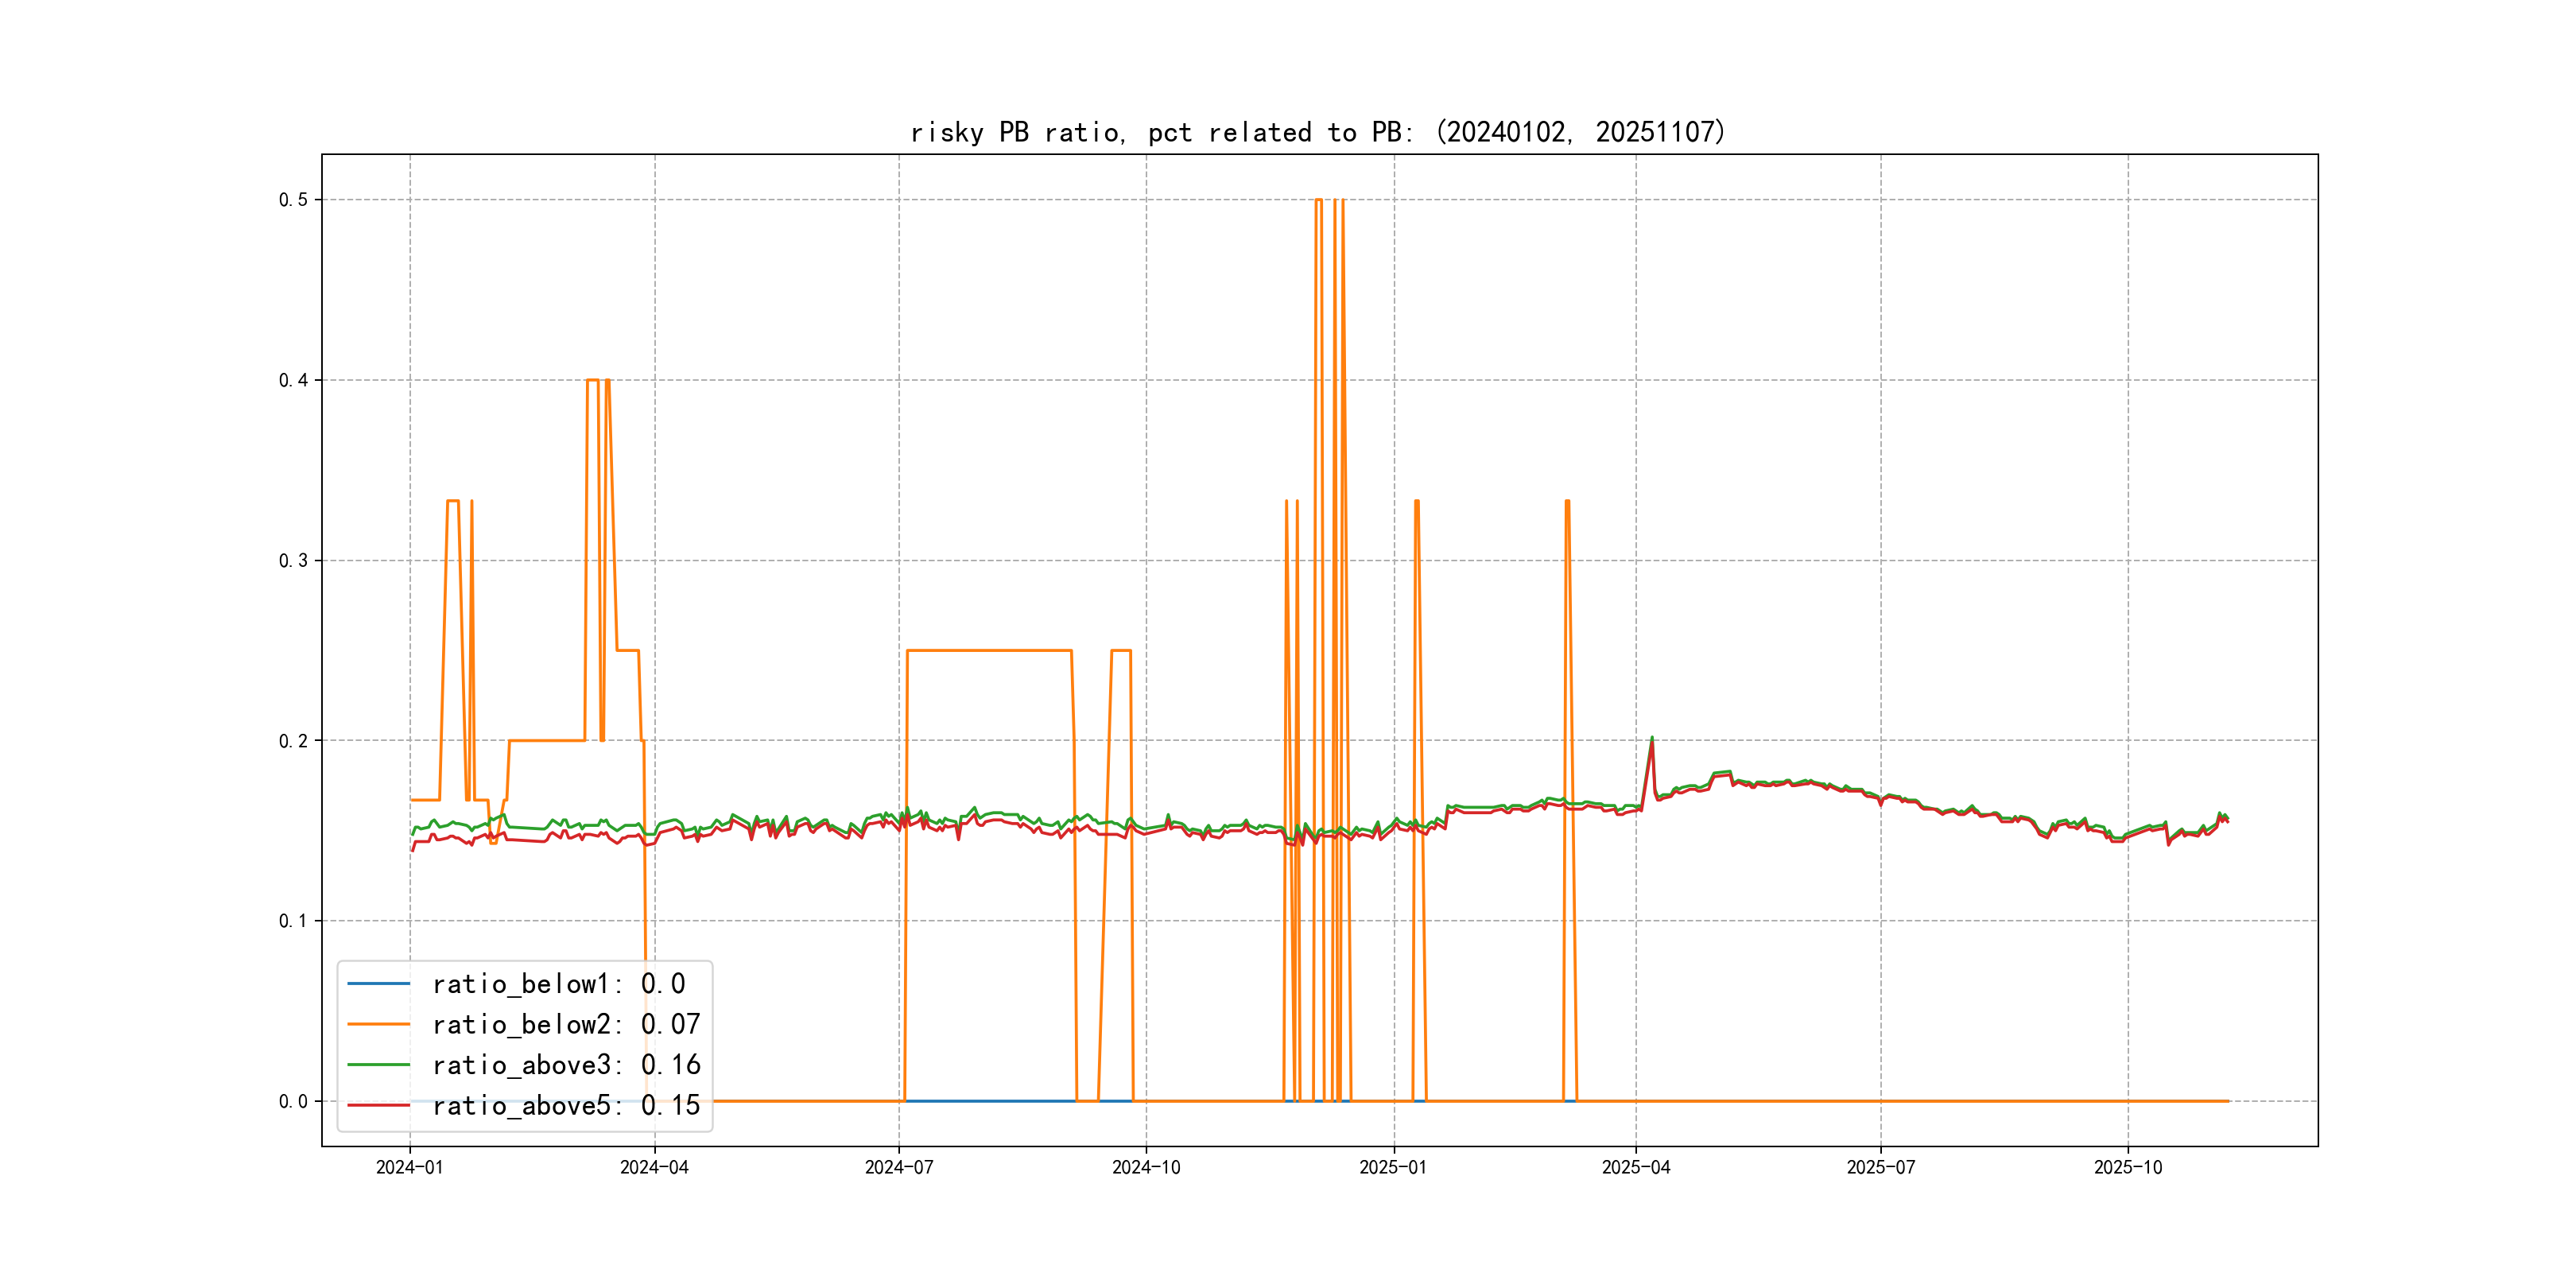Click the 2024-10 x-axis tick label
Image resolution: width=2576 pixels, height=1288 pixels.
tap(1146, 1167)
